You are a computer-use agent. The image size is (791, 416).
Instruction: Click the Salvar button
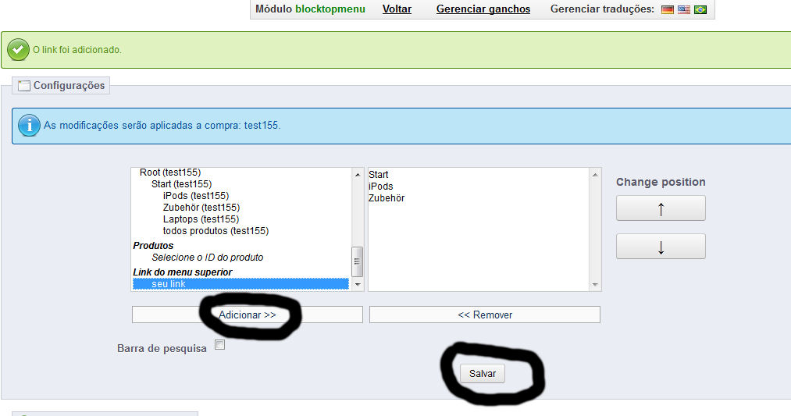coord(483,374)
